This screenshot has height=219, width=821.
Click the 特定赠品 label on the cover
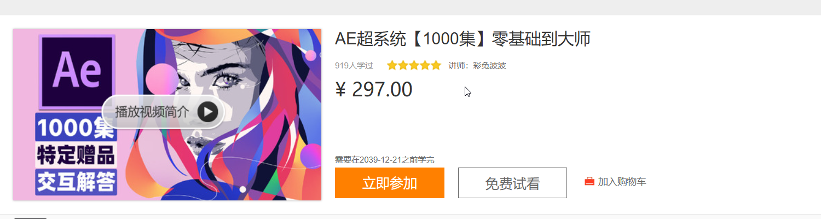[x=76, y=155]
